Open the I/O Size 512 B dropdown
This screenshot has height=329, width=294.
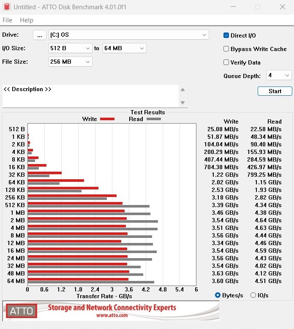coord(71,48)
